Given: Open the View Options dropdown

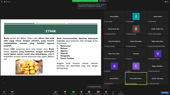Looking at the screenshot, I should 103,1.
